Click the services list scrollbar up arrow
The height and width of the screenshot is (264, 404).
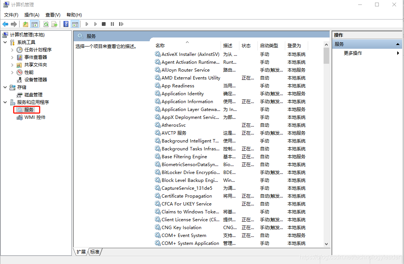pyautogui.click(x=326, y=45)
